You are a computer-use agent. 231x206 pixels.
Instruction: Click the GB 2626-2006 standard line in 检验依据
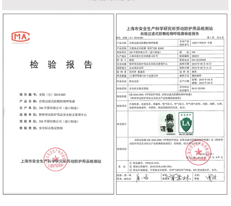point(161,95)
